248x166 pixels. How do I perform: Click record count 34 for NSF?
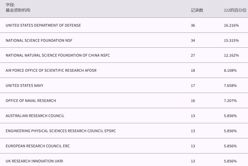(193, 40)
